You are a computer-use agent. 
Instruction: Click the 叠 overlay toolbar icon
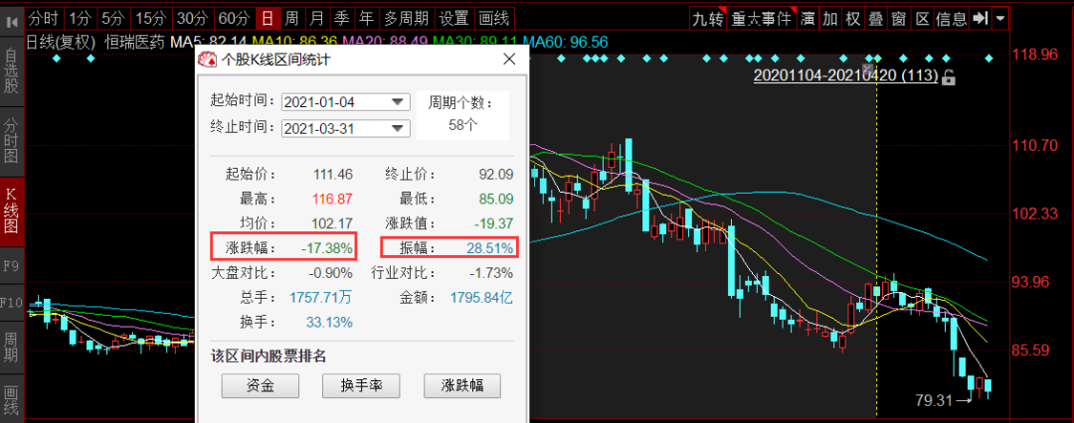coord(873,18)
